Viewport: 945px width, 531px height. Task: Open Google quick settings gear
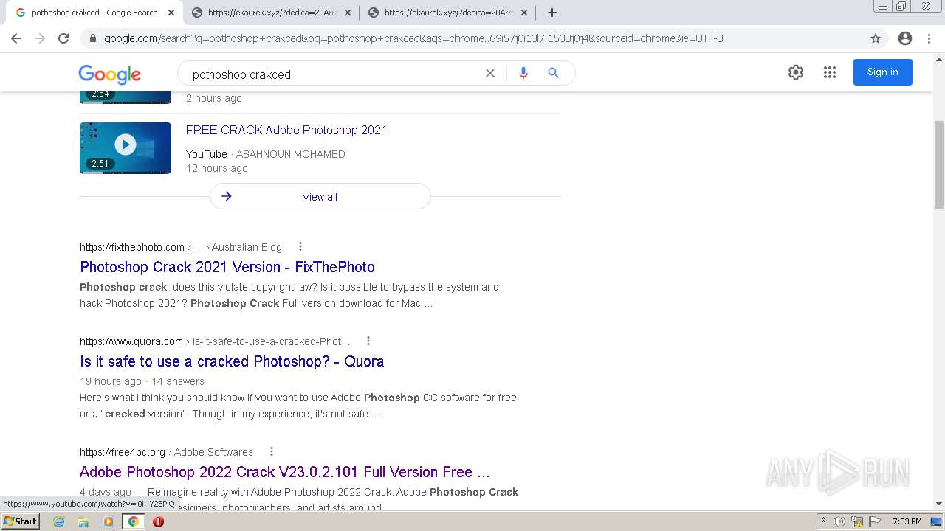795,72
